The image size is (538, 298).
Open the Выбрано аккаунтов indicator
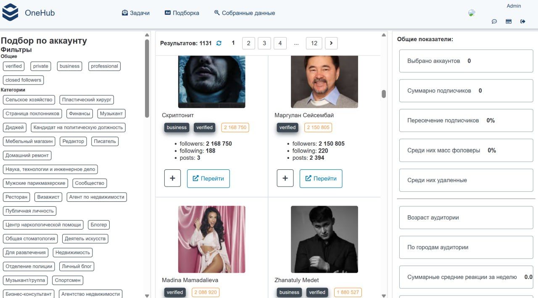466,61
